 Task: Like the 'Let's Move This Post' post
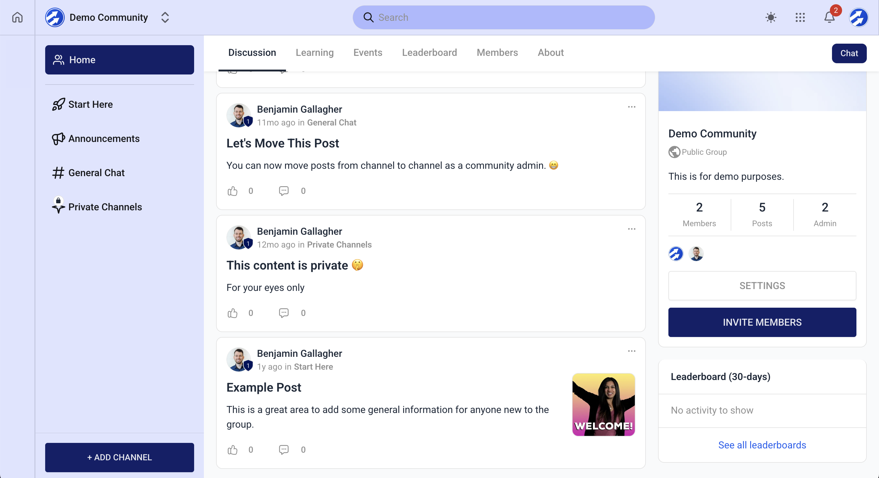tap(232, 191)
